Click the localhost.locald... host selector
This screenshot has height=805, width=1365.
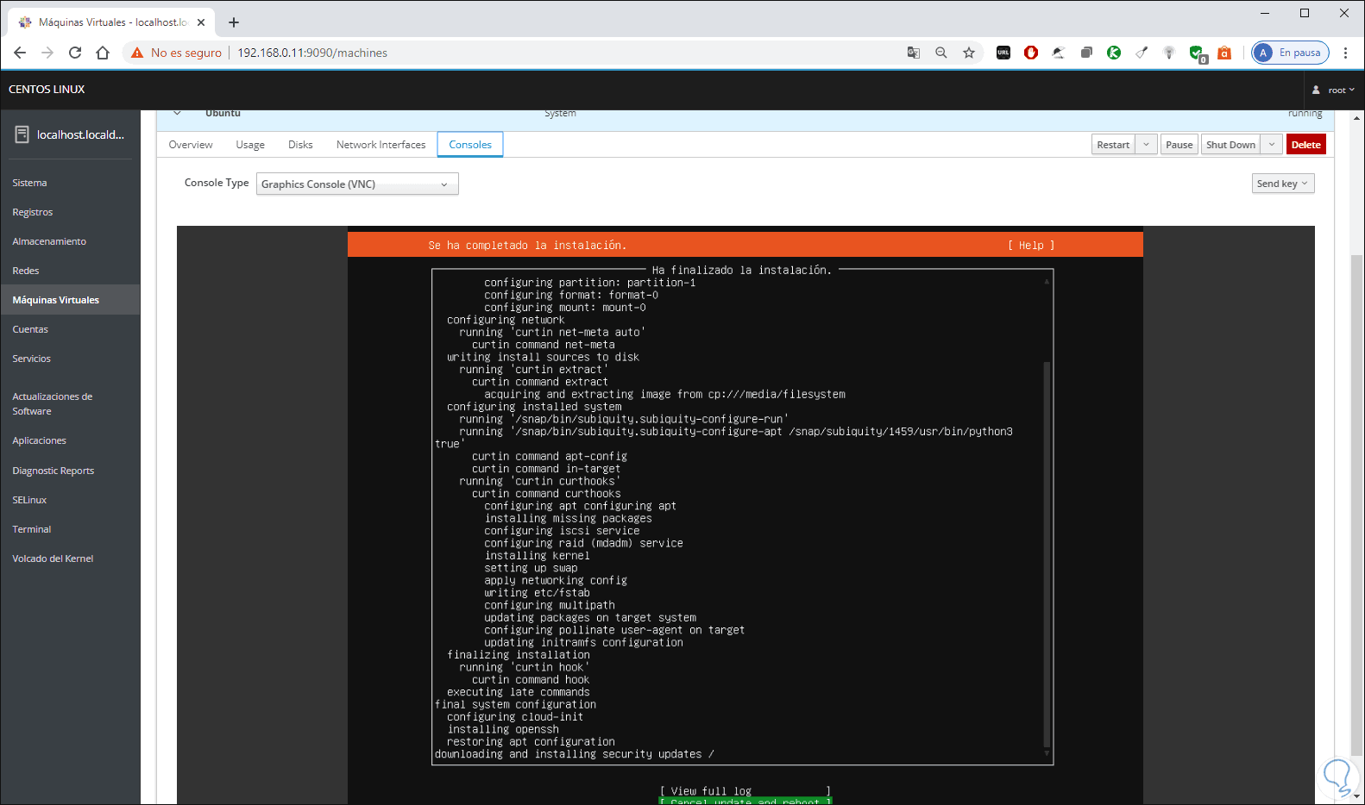point(70,134)
